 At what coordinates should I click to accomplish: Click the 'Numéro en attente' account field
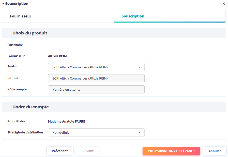96,89
